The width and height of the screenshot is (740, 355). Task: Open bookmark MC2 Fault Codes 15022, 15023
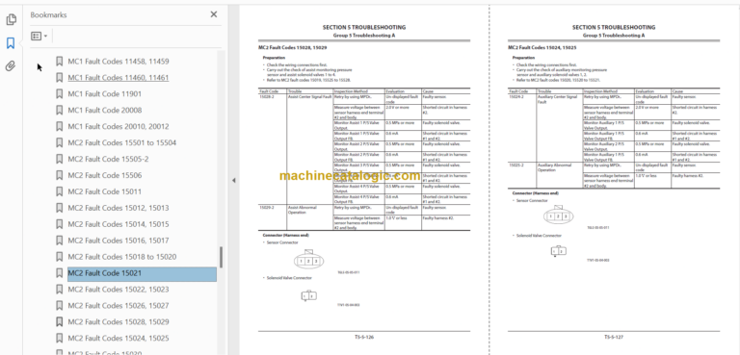coord(118,289)
